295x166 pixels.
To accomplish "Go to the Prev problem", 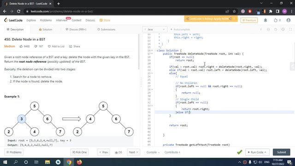I will point(103,152).
